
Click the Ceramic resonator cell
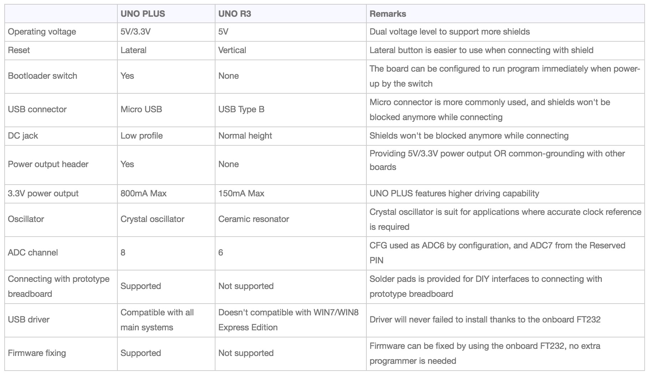(x=253, y=219)
